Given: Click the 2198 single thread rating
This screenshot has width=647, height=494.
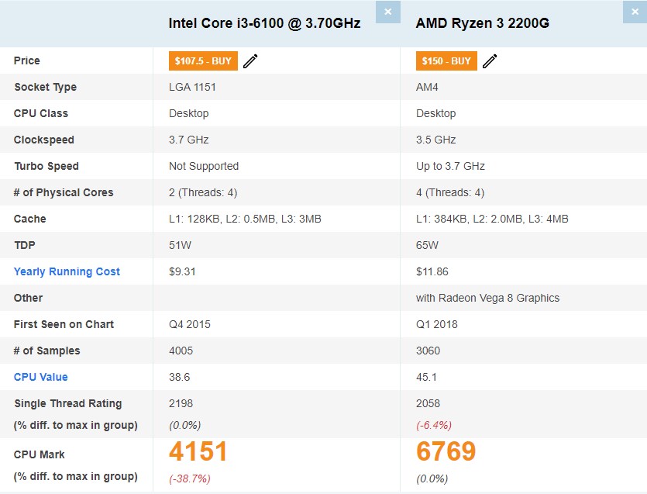Looking at the screenshot, I should point(181,403).
